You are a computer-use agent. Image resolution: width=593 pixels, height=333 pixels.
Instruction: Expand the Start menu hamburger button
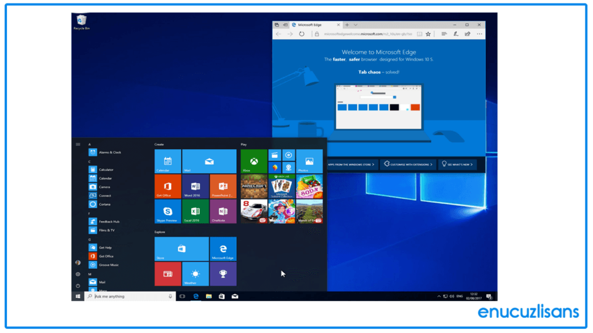click(78, 144)
